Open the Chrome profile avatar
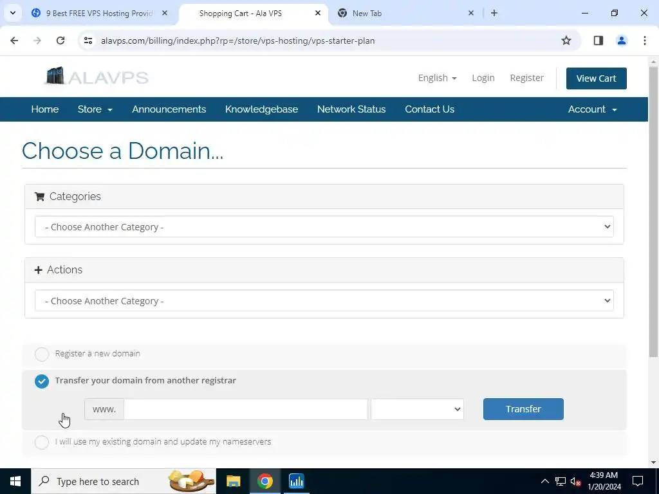The width and height of the screenshot is (659, 494). click(x=622, y=41)
